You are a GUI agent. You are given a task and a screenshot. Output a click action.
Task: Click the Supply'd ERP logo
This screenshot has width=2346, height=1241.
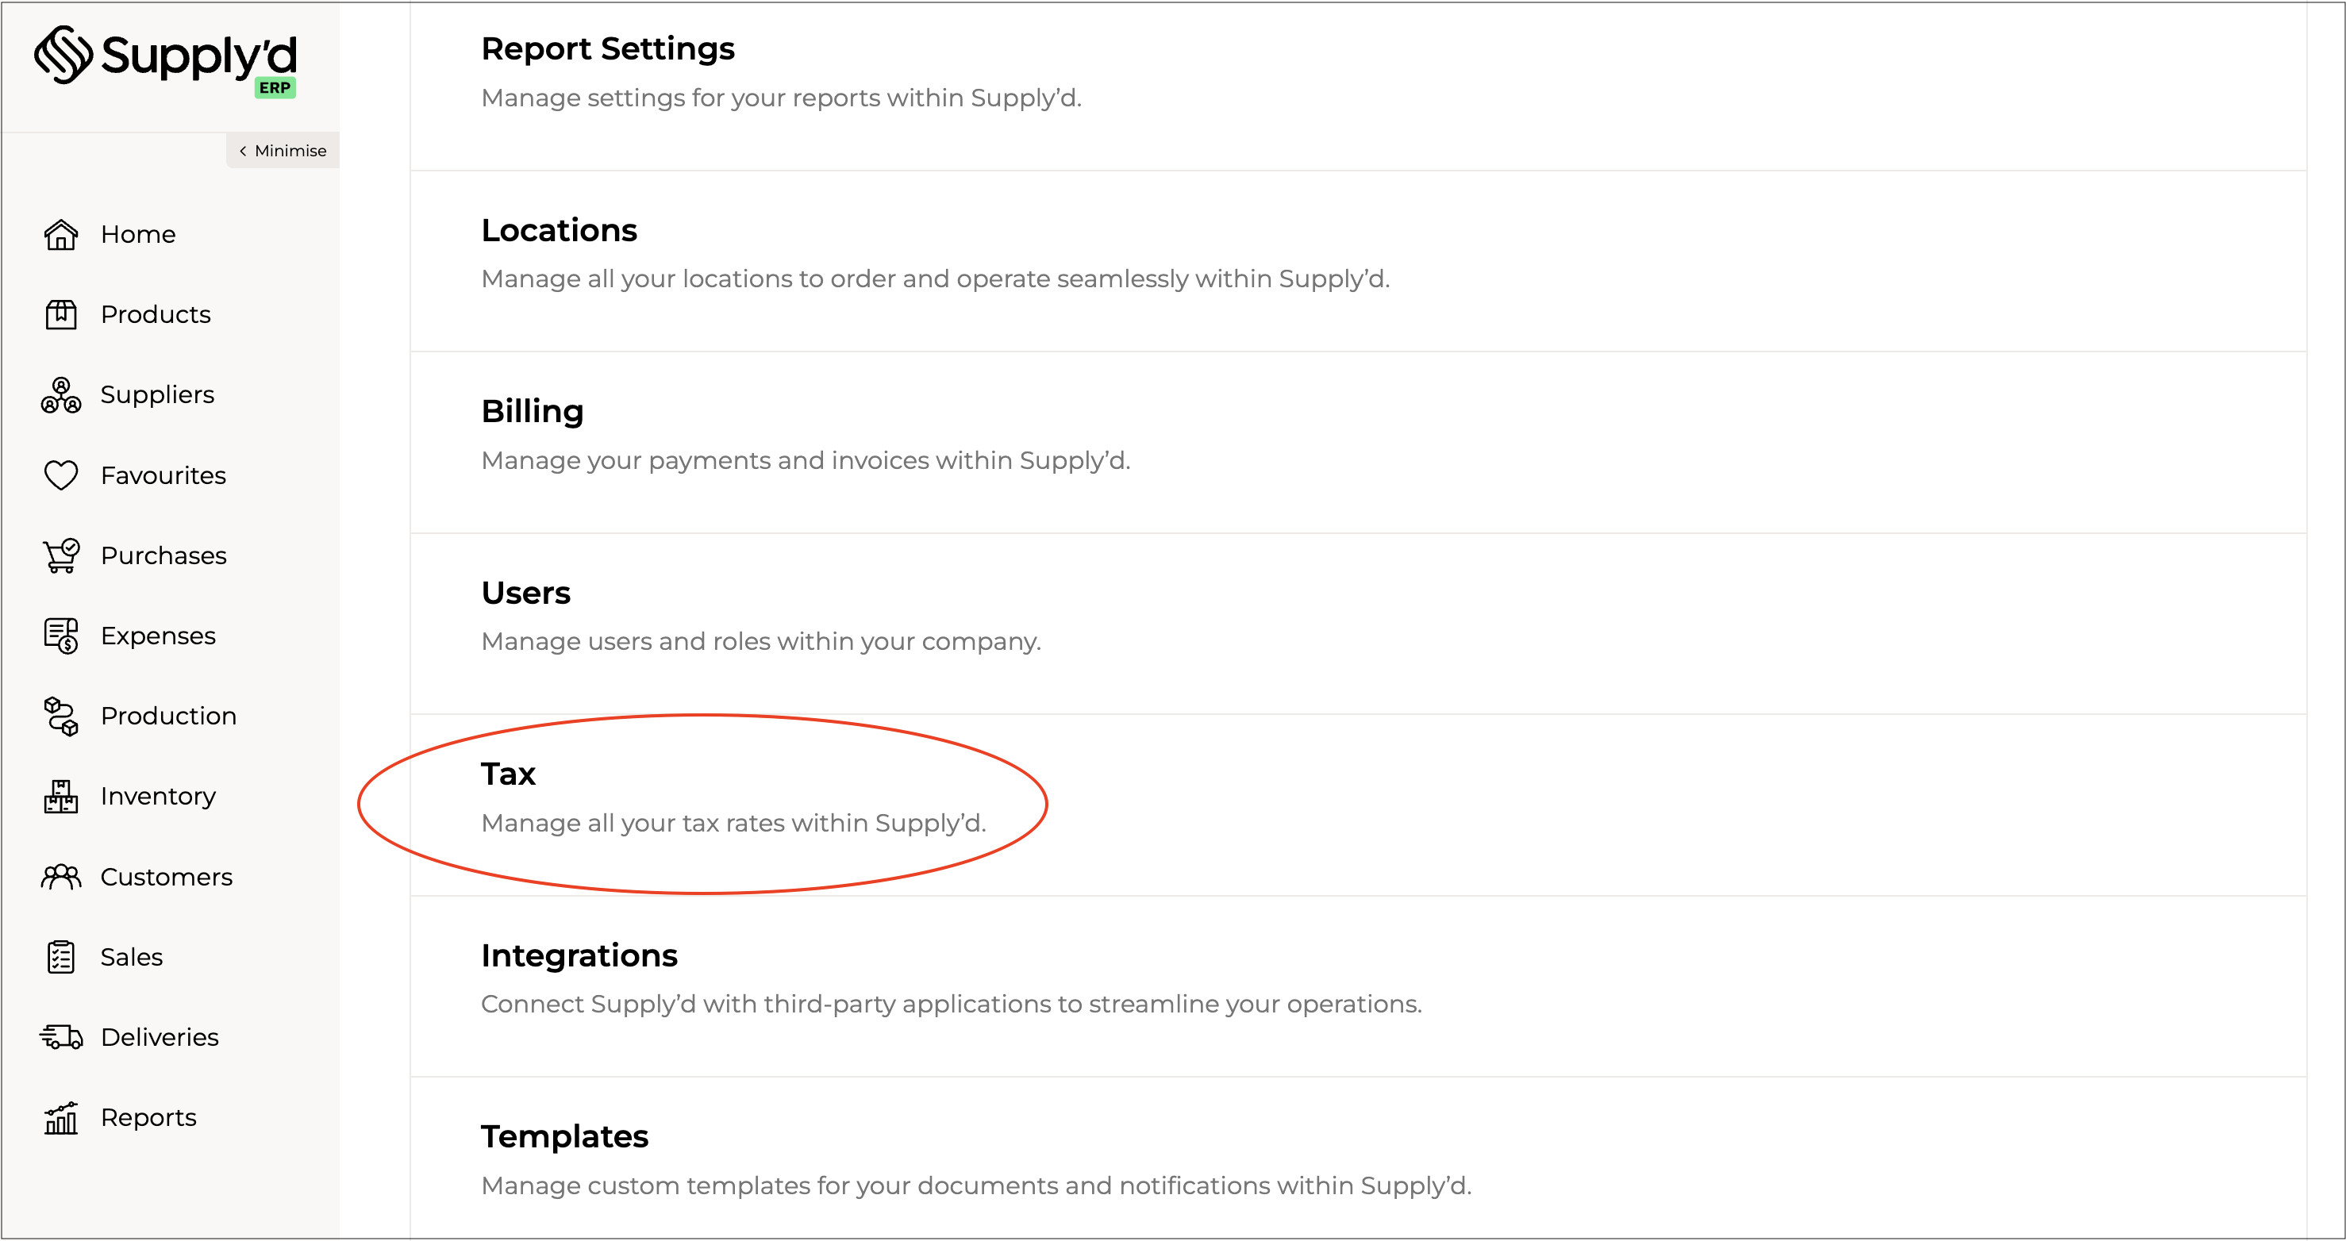click(166, 60)
